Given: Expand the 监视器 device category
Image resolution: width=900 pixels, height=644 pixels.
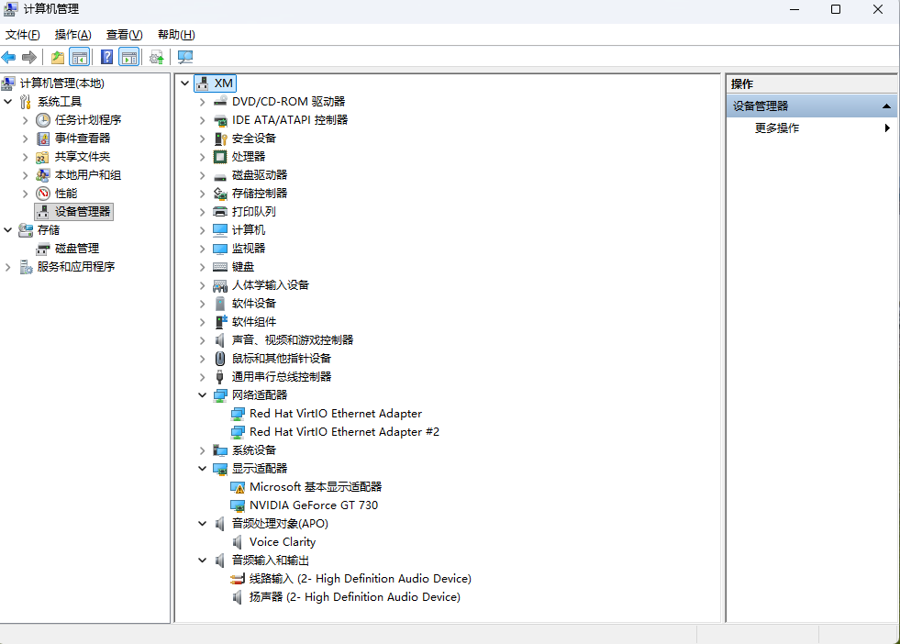Looking at the screenshot, I should [204, 248].
